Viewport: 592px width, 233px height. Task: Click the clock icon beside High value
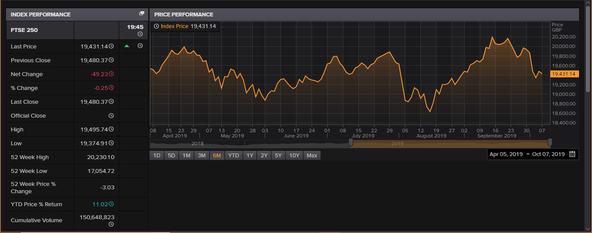click(x=111, y=129)
